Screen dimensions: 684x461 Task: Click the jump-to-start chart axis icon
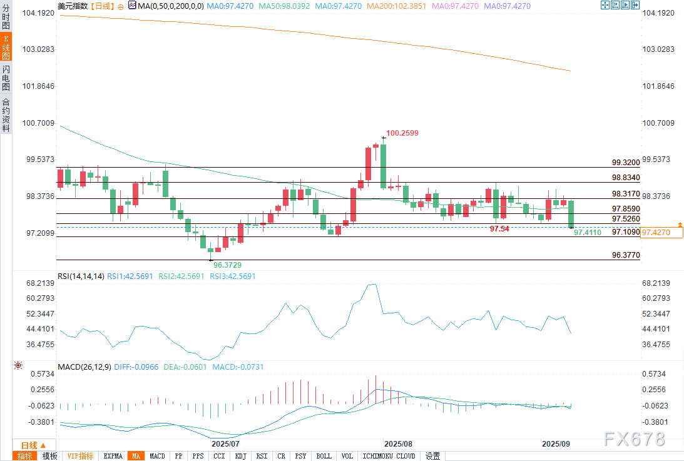point(616,5)
